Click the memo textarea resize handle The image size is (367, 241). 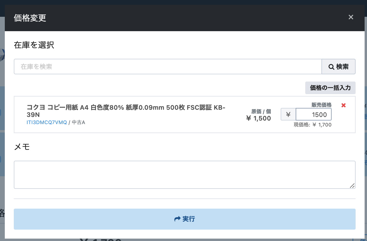click(x=352, y=186)
